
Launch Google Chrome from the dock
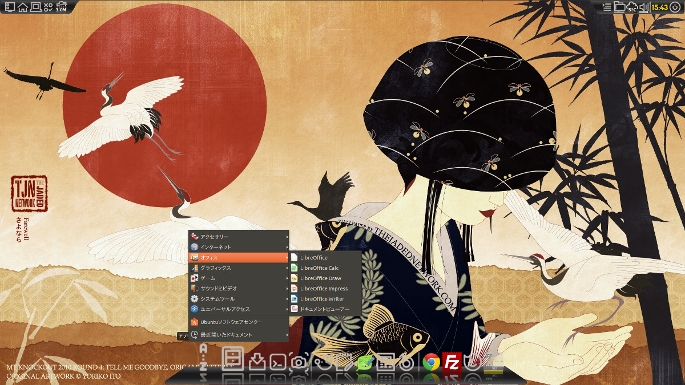click(431, 362)
